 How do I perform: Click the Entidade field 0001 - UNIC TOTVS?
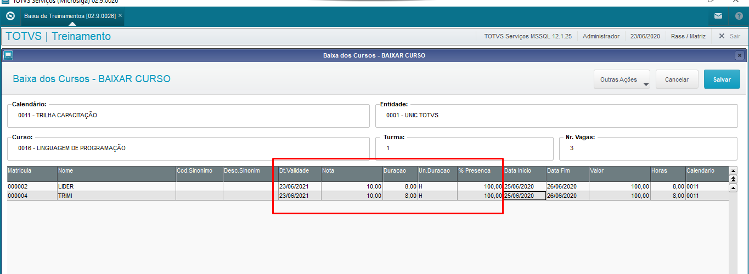pos(556,116)
